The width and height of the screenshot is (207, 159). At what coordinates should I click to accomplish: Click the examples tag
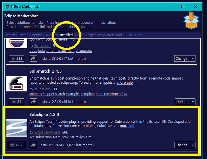(x=73, y=94)
